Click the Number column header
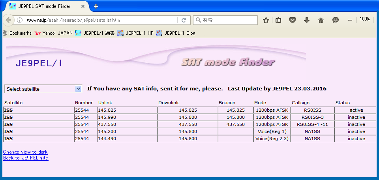 [84, 103]
